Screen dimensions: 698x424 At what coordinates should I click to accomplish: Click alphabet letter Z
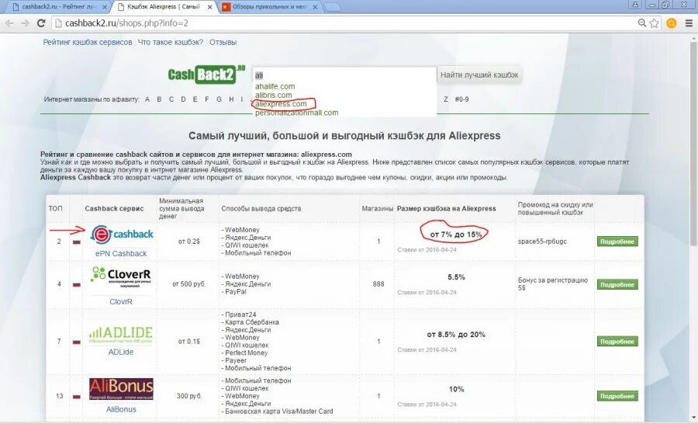(446, 99)
